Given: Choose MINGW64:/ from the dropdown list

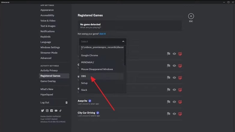Looking at the screenshot, I should click(x=102, y=62).
